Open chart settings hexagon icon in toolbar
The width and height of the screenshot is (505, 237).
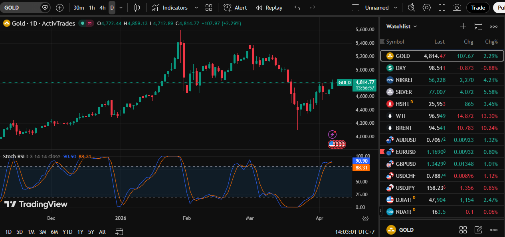[x=427, y=8]
